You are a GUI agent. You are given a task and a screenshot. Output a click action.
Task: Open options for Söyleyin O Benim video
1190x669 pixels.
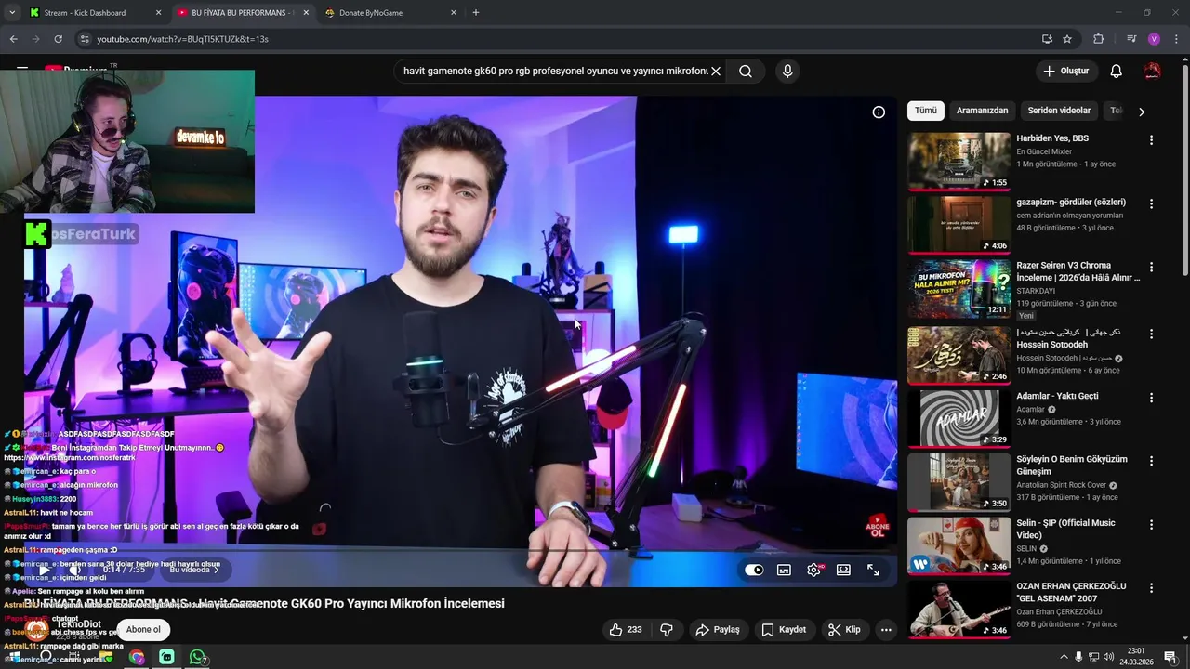click(1151, 461)
